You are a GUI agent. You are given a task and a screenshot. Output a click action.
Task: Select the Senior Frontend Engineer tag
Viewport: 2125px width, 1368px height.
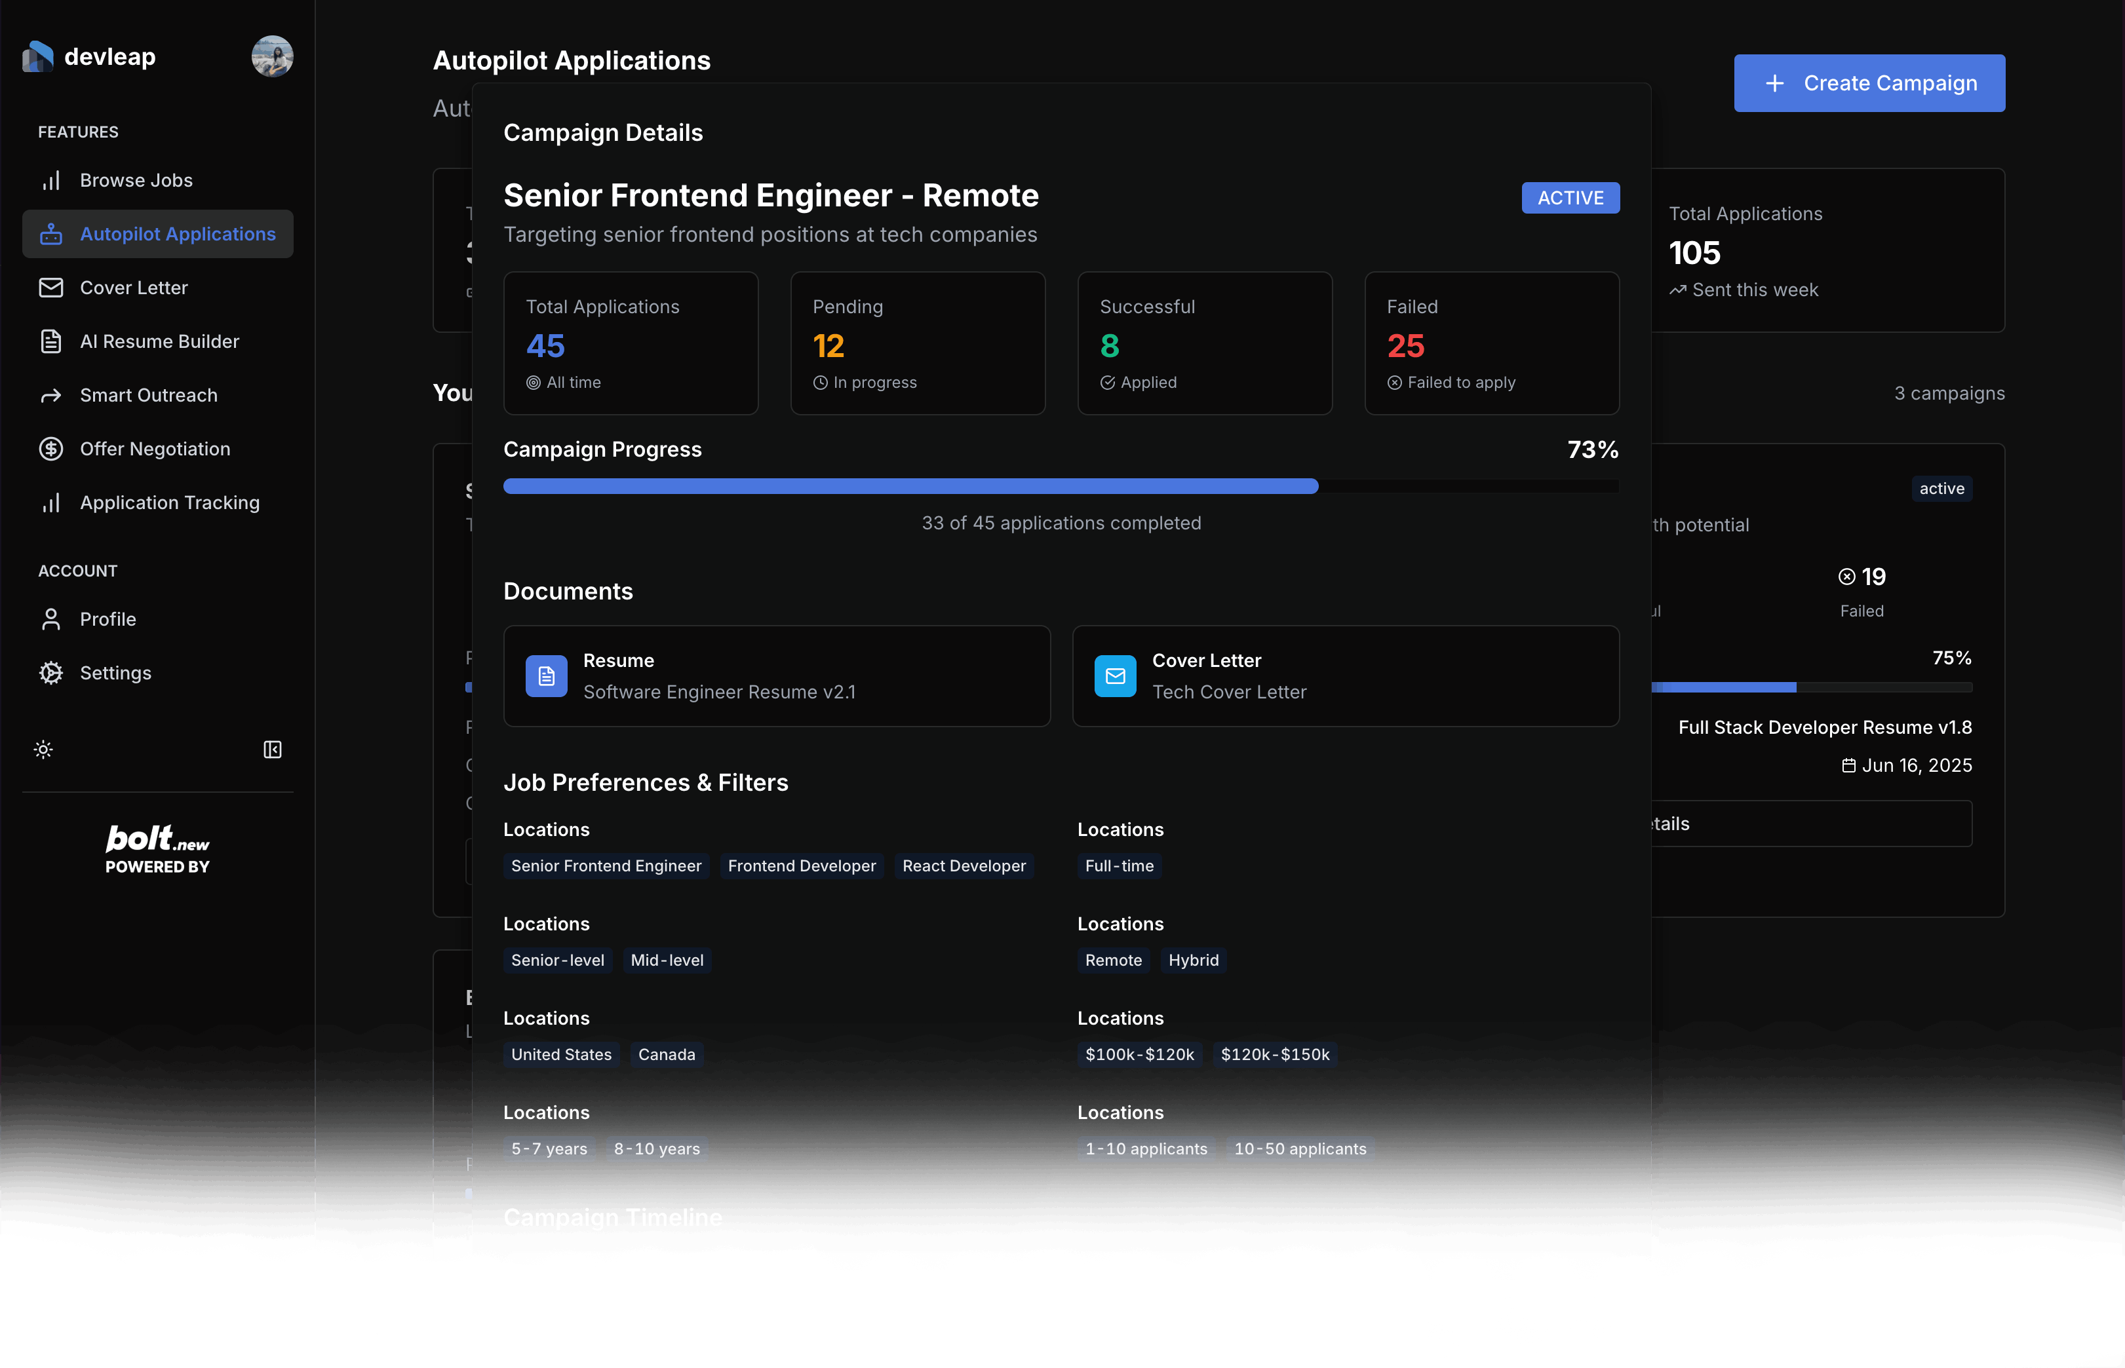(x=606, y=865)
